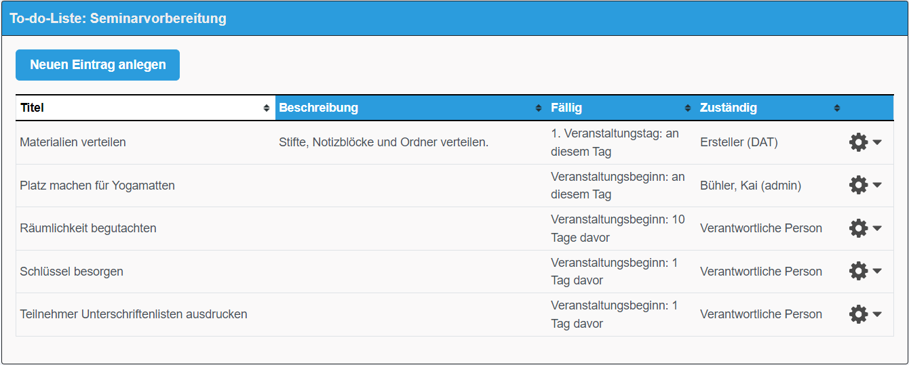909x365 pixels.
Task: Expand dropdown caret for Materialien verteilen
Action: (877, 142)
